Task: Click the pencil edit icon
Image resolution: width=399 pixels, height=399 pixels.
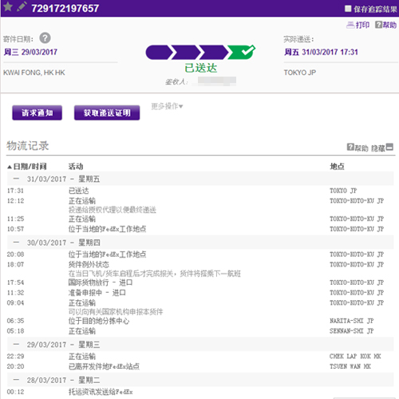Action: point(22,6)
